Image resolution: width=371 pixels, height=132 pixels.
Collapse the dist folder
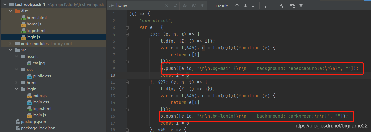point(10,11)
